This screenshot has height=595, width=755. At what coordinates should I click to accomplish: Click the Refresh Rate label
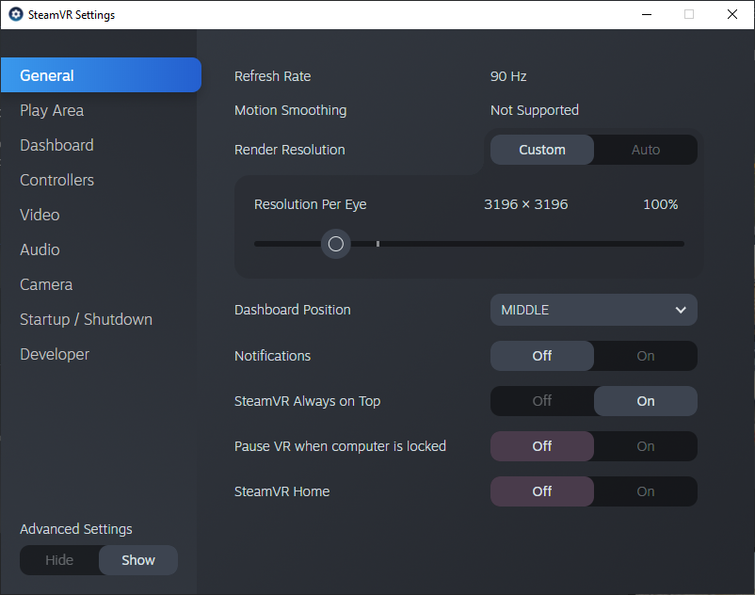click(272, 76)
